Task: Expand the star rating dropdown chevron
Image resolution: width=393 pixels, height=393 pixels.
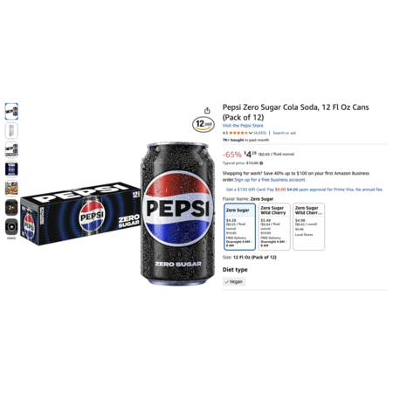Action: (251, 133)
